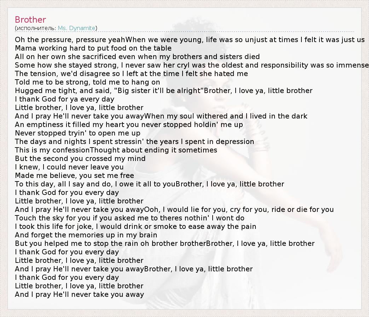Click the line "I knew, I could never leave you"
The width and height of the screenshot is (369, 317).
pos(69,167)
